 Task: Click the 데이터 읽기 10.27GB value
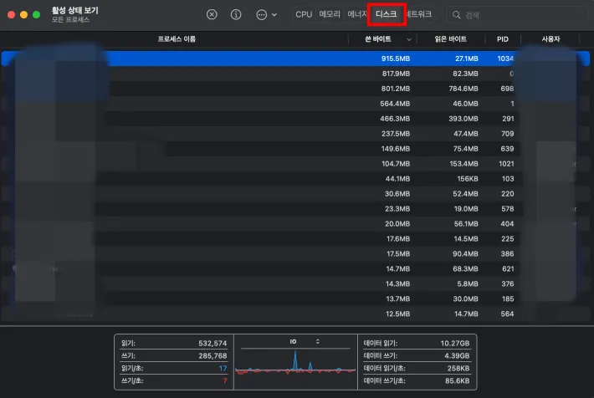pos(454,343)
